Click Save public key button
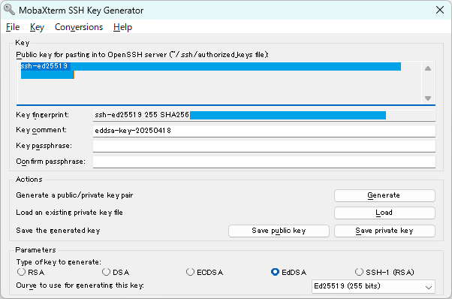The image size is (452, 299). [279, 231]
